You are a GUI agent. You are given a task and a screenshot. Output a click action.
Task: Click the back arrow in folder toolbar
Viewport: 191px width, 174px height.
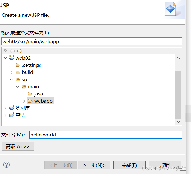coord(12,51)
